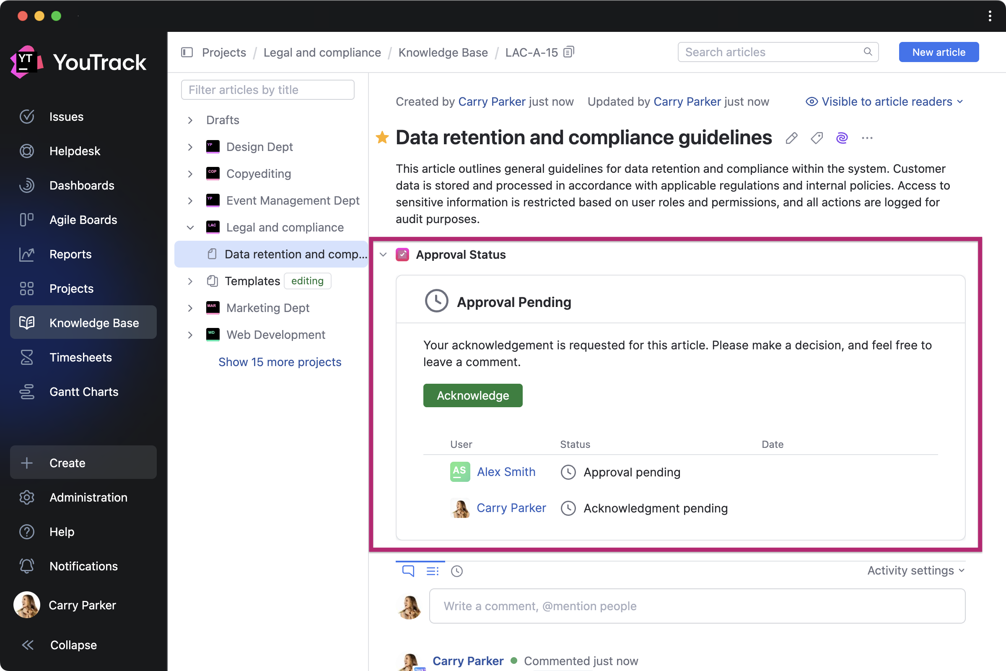Screen dimensions: 1006x671
Task: Open the purple AI assistant swirl icon
Action: point(842,138)
